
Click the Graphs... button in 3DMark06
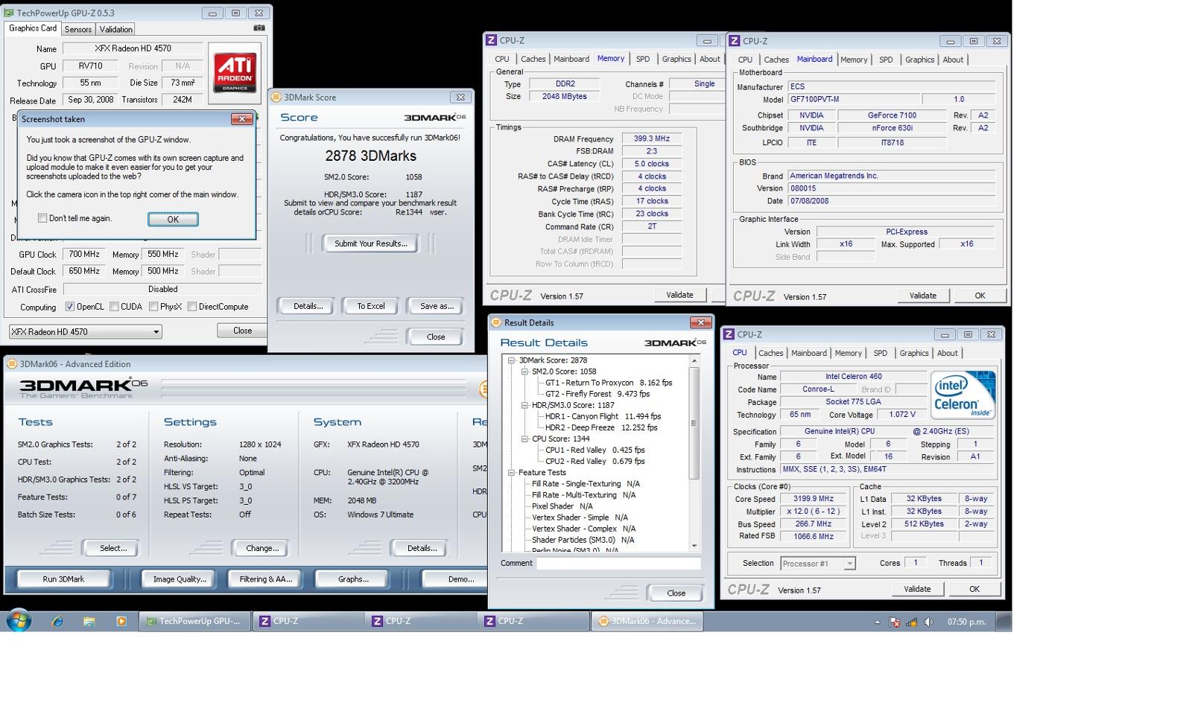[x=353, y=579]
